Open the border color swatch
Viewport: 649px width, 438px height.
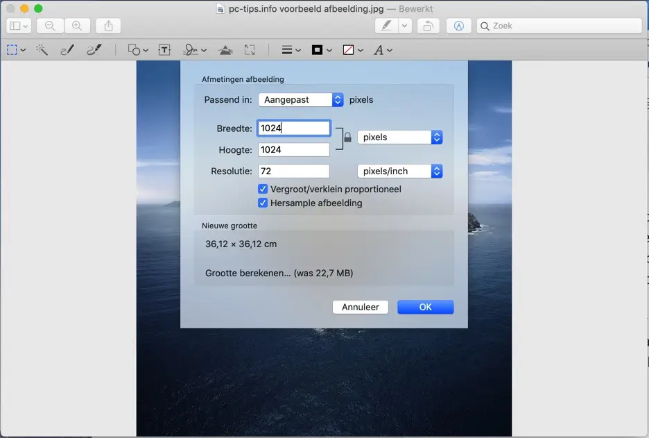pyautogui.click(x=317, y=50)
